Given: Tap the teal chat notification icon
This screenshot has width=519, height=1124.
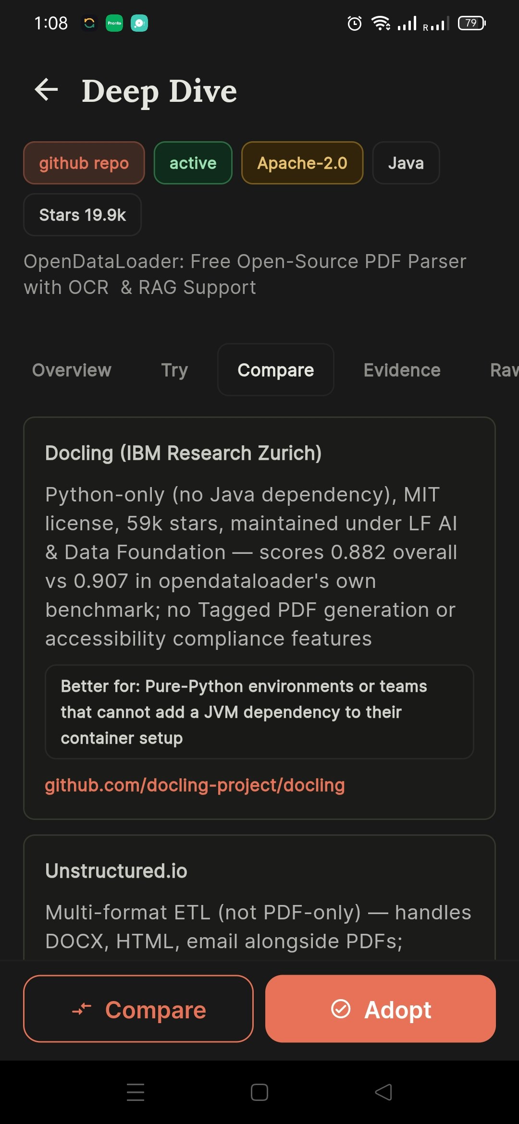Looking at the screenshot, I should coord(139,23).
